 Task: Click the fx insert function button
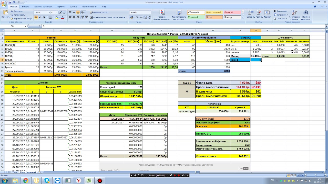click(x=39, y=26)
